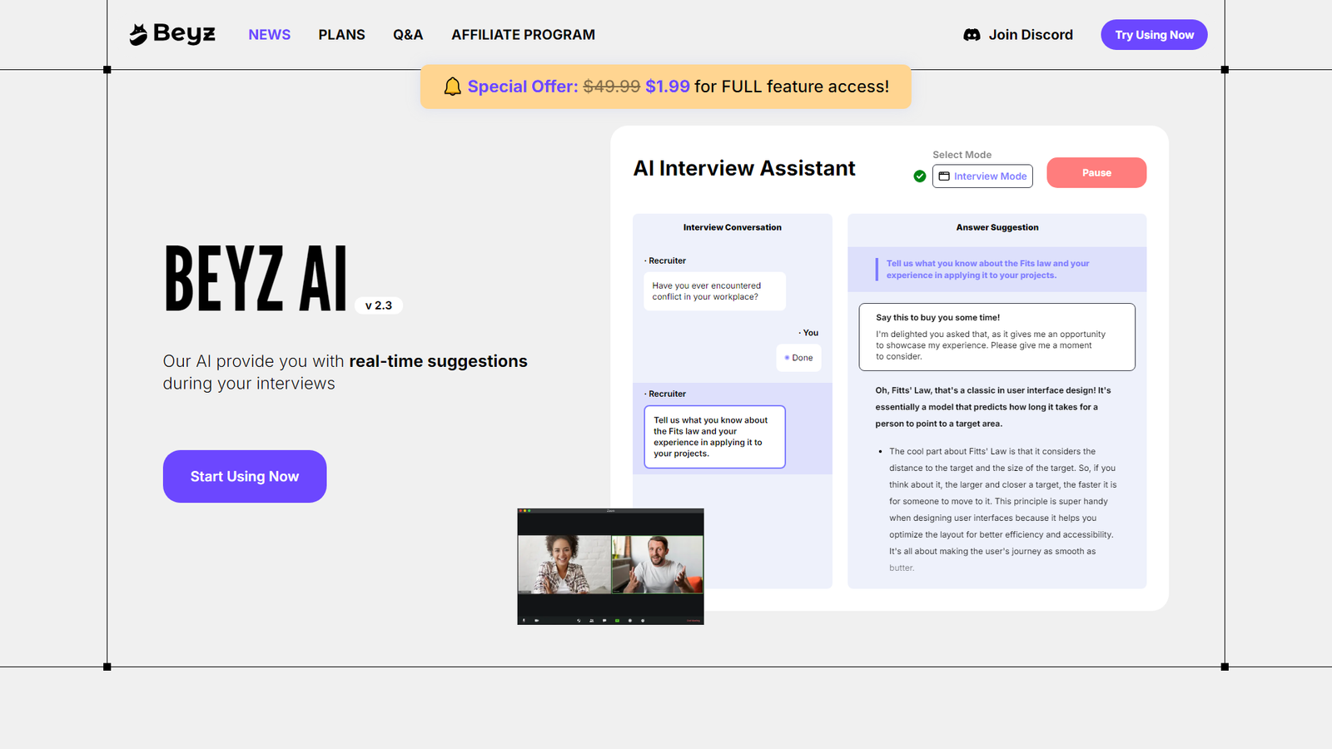Open the NEWS menu item
Viewport: 1332px width, 749px height.
[x=269, y=35]
